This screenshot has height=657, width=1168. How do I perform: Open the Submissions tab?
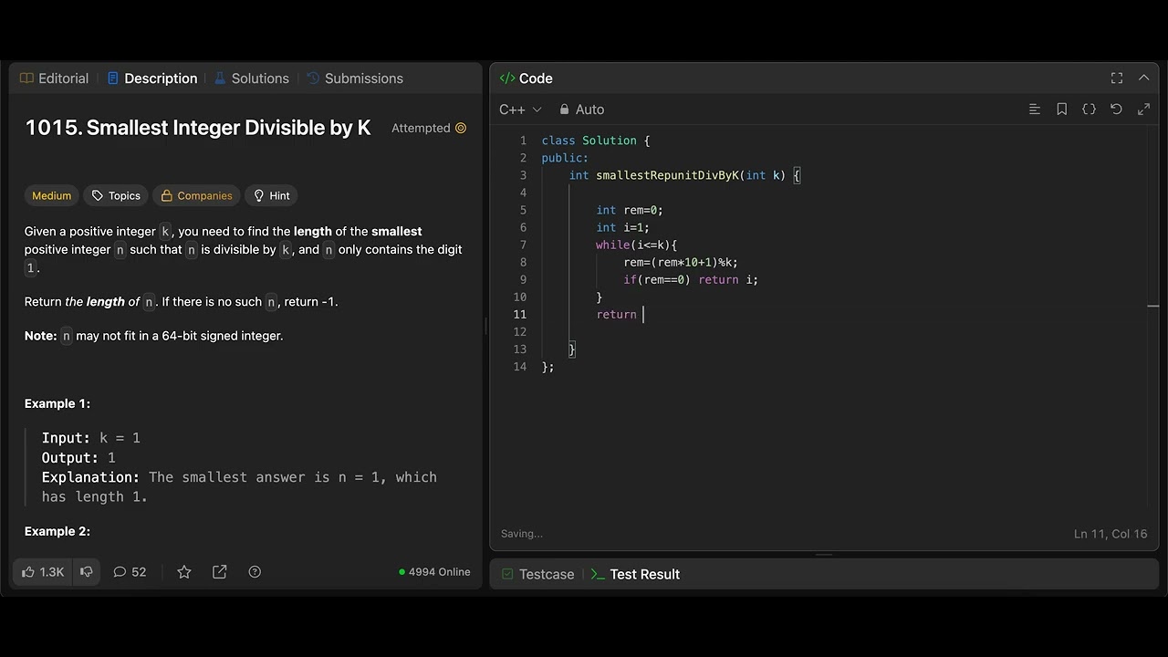pos(354,78)
